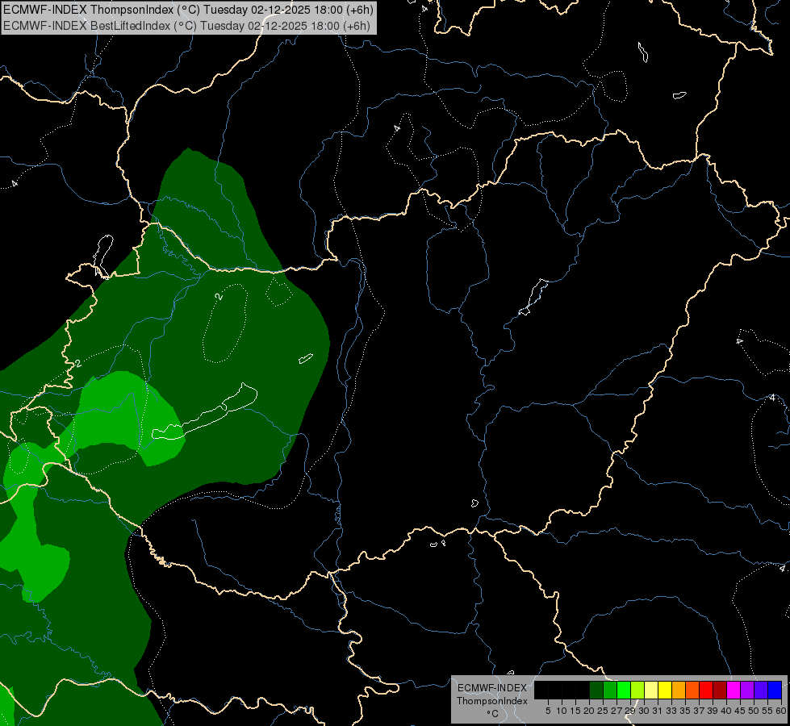Click the lime 29–30 legend swatch

coord(637,690)
